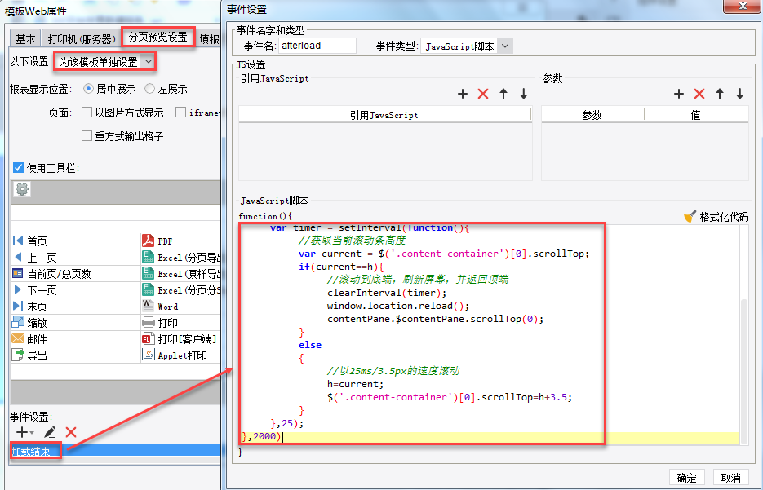The width and height of the screenshot is (763, 490).
Task: Click inside the 事件名 afterload field
Action: click(x=317, y=46)
